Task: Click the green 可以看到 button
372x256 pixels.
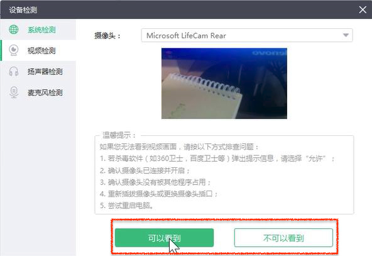Action: [x=164, y=238]
